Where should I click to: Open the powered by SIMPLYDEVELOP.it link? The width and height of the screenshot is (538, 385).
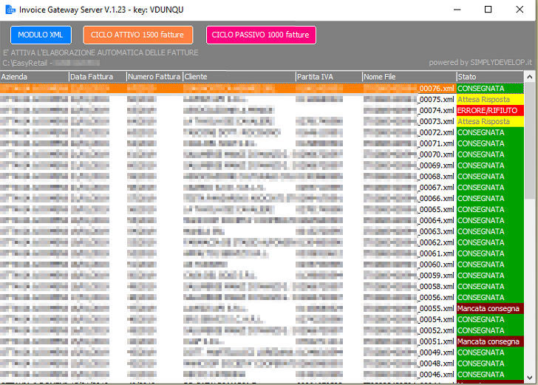coord(480,63)
